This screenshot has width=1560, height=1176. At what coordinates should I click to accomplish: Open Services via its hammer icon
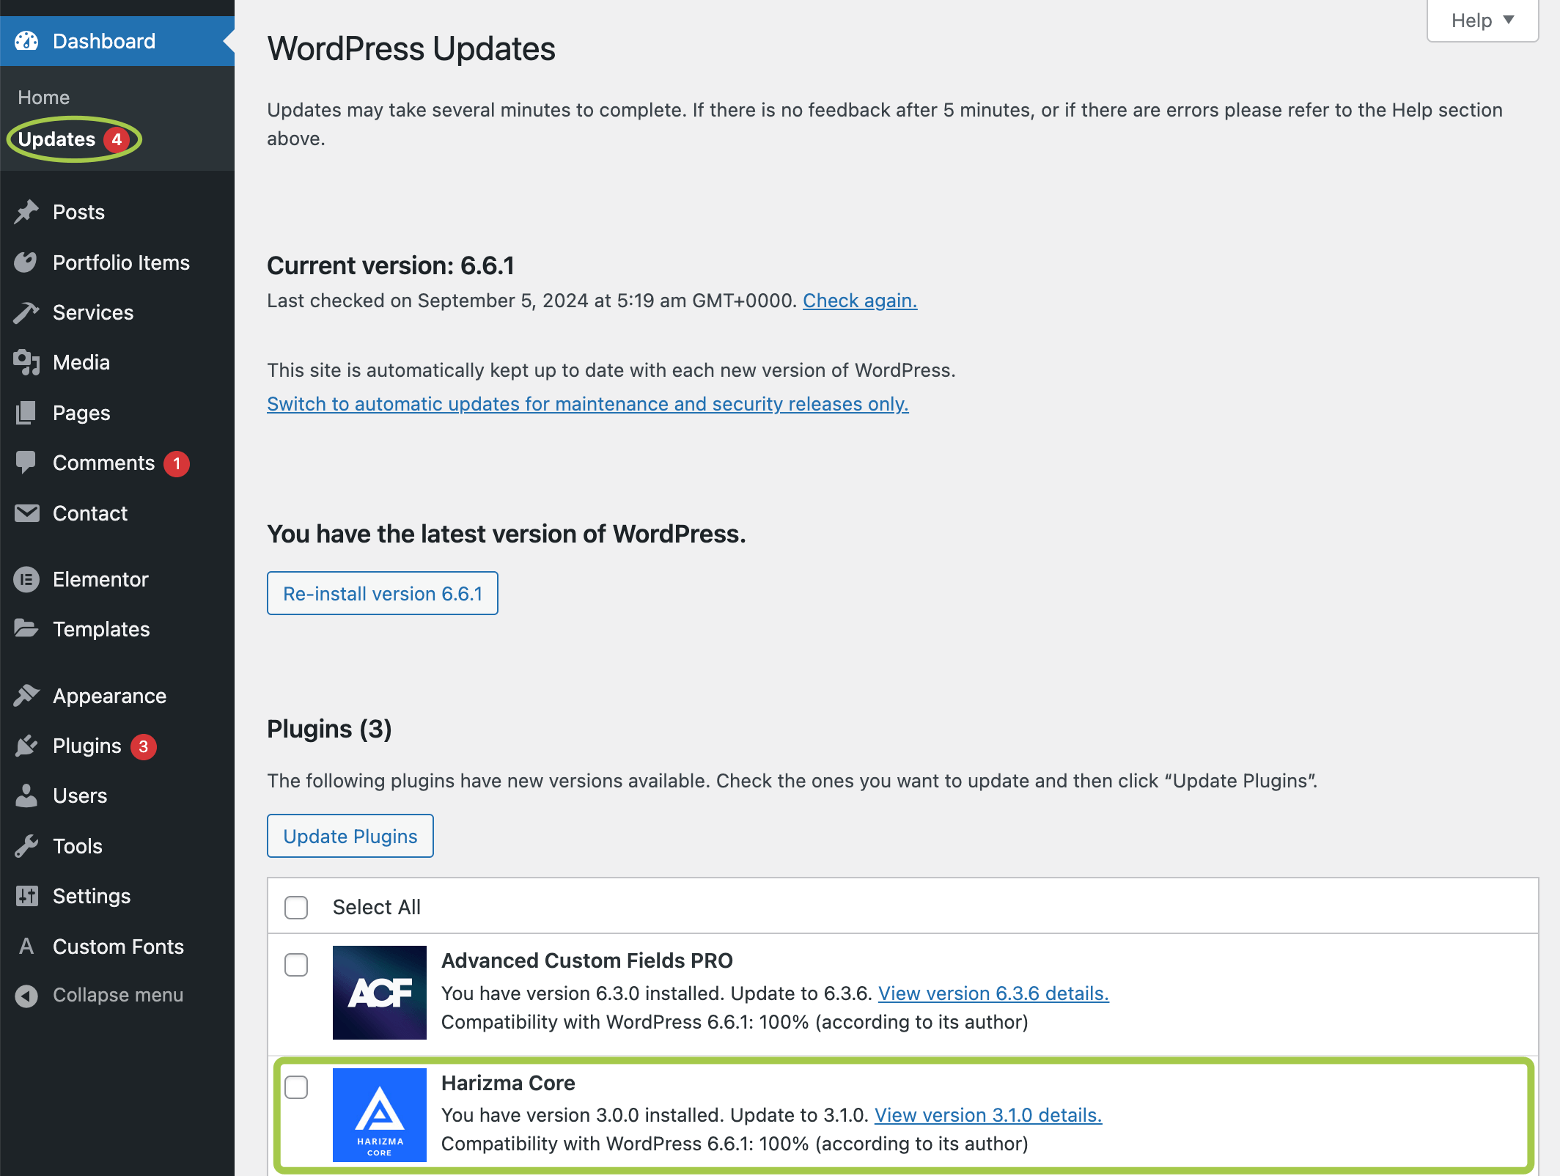pos(26,312)
